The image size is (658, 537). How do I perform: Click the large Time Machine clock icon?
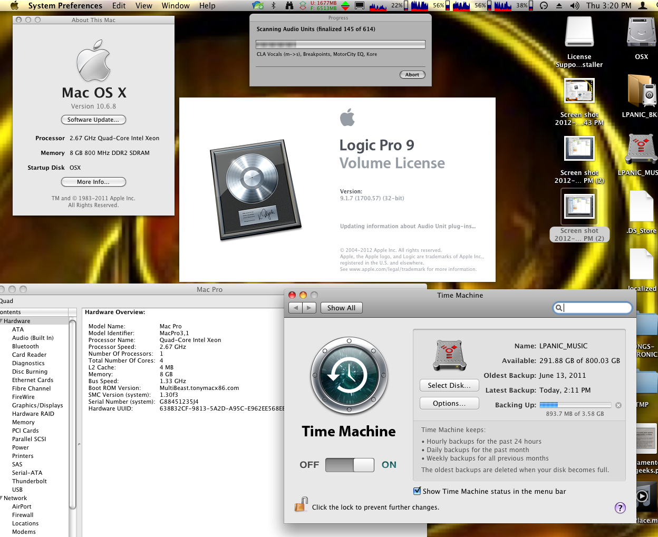pyautogui.click(x=349, y=376)
